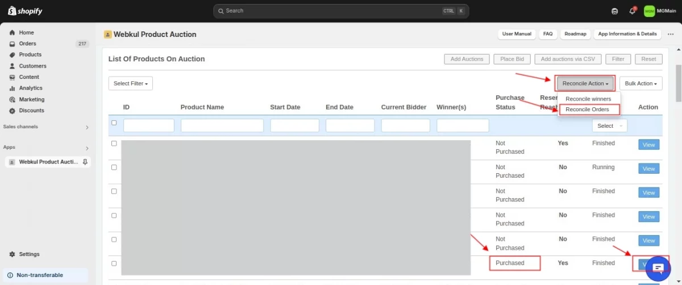
Task: Click Add auctions via CSV
Action: 568,59
